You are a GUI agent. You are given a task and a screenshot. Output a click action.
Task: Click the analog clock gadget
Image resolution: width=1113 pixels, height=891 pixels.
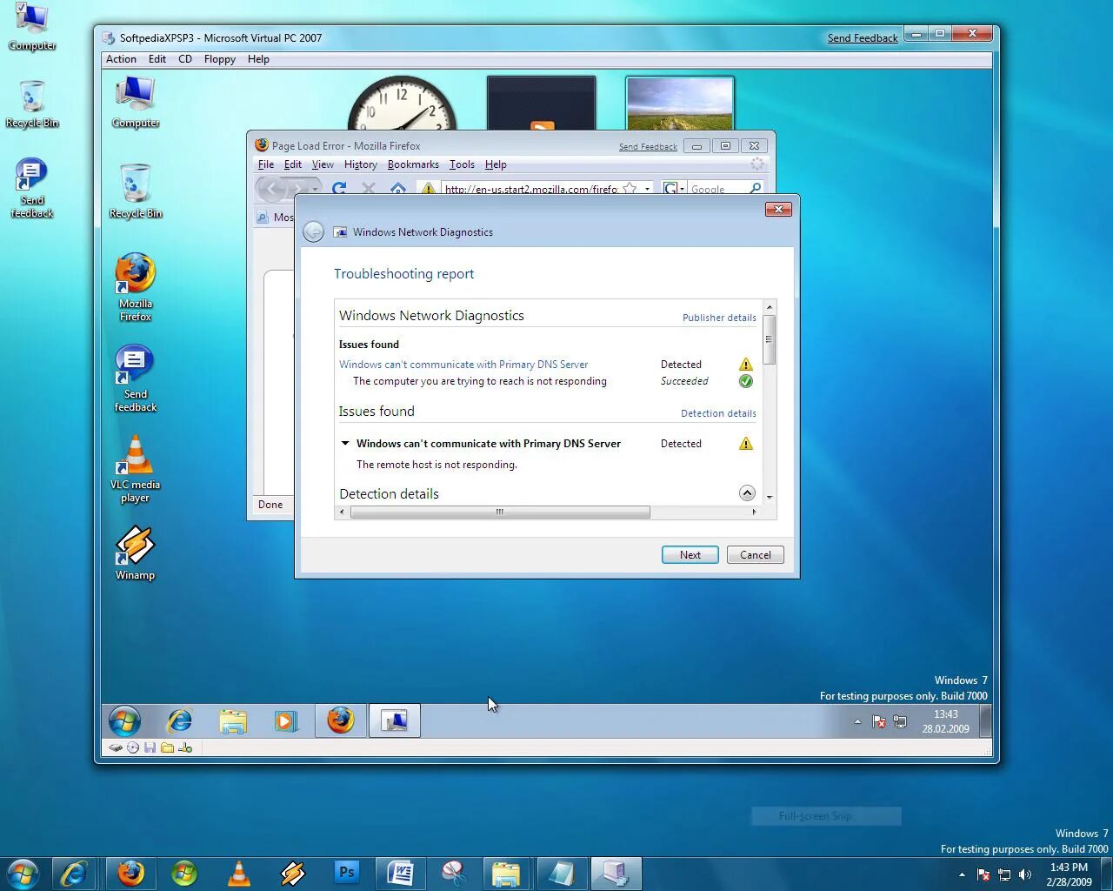pos(402,104)
